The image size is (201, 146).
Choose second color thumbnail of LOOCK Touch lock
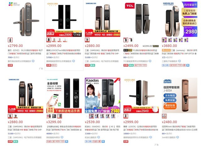pos(54,40)
